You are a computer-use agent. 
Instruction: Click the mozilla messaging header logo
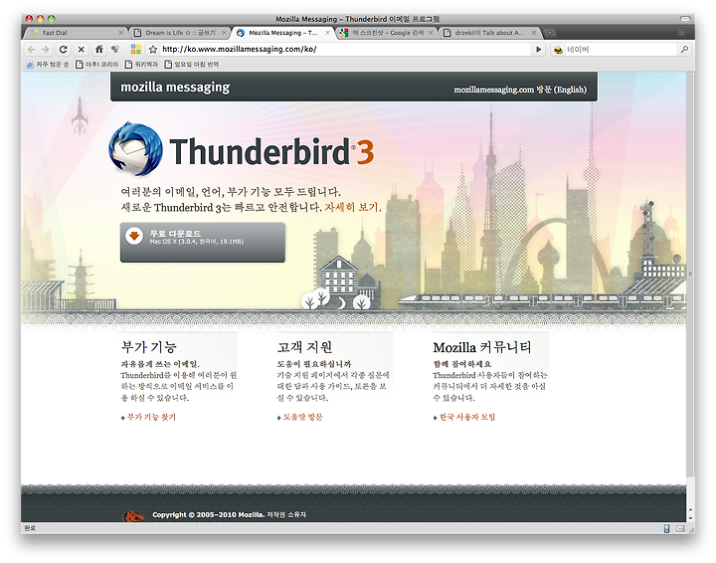pyautogui.click(x=175, y=87)
